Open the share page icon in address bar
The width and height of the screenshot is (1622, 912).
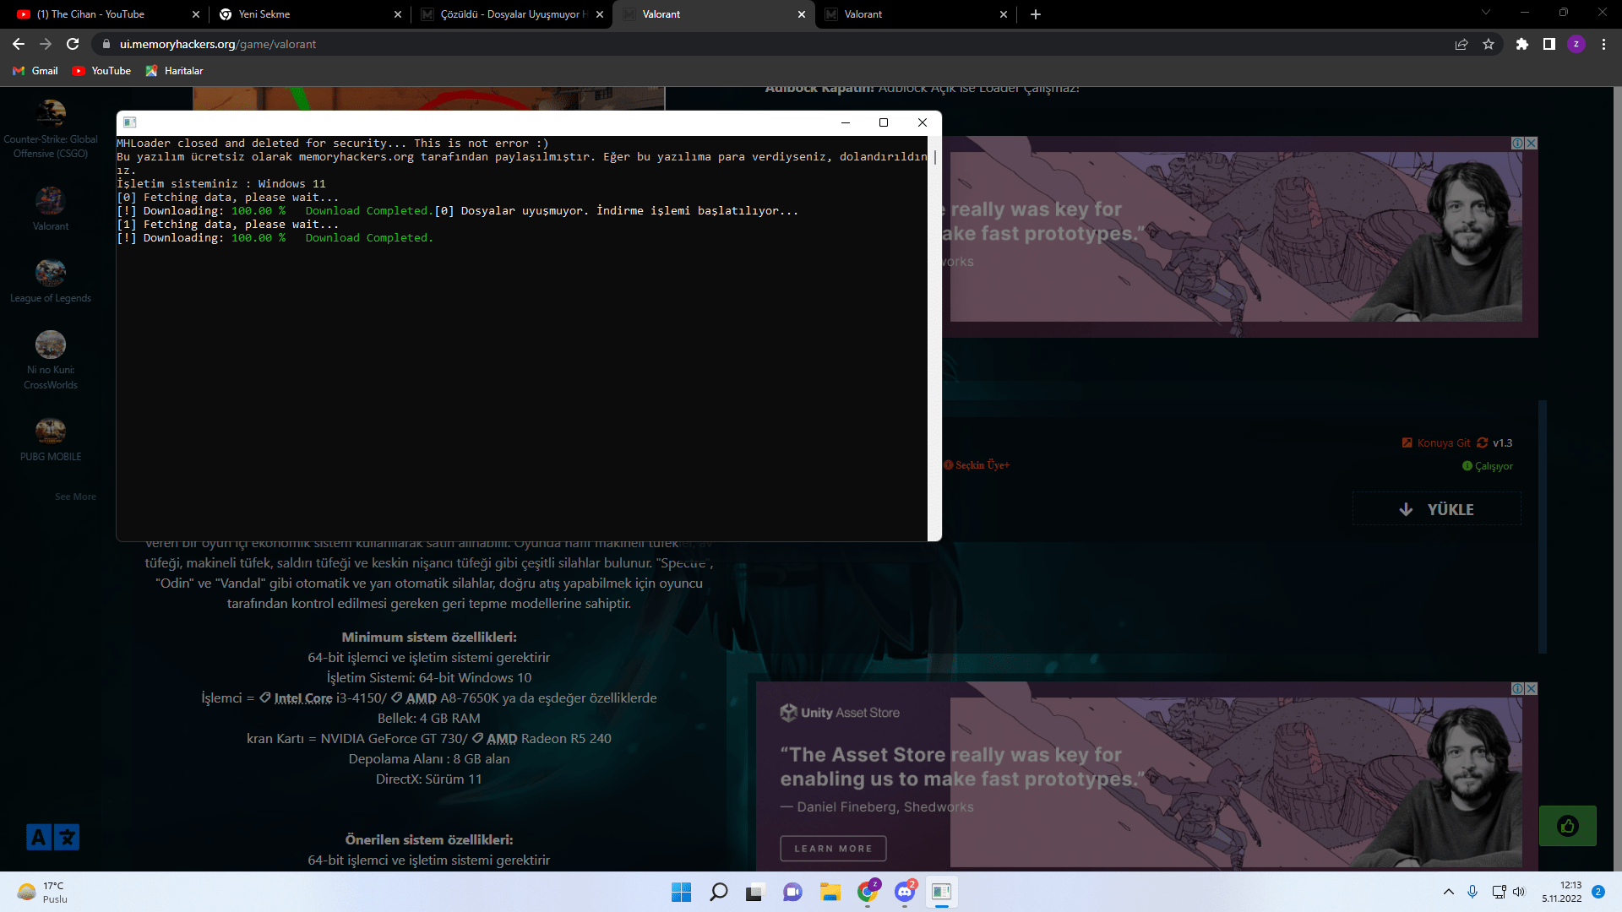click(1461, 44)
